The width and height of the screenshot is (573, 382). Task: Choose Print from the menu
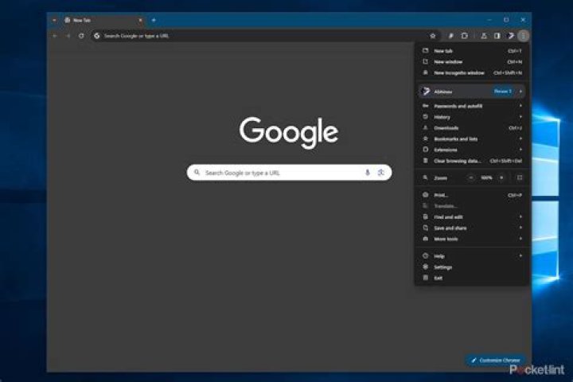pos(472,195)
